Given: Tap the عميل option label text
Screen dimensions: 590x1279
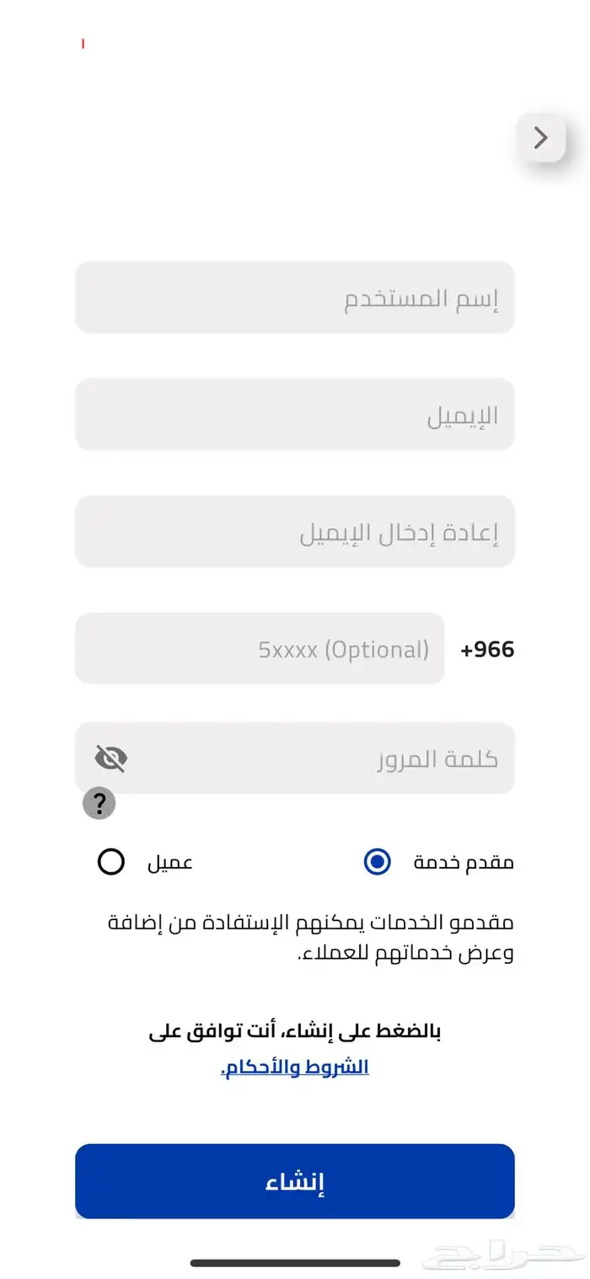Looking at the screenshot, I should (x=170, y=862).
